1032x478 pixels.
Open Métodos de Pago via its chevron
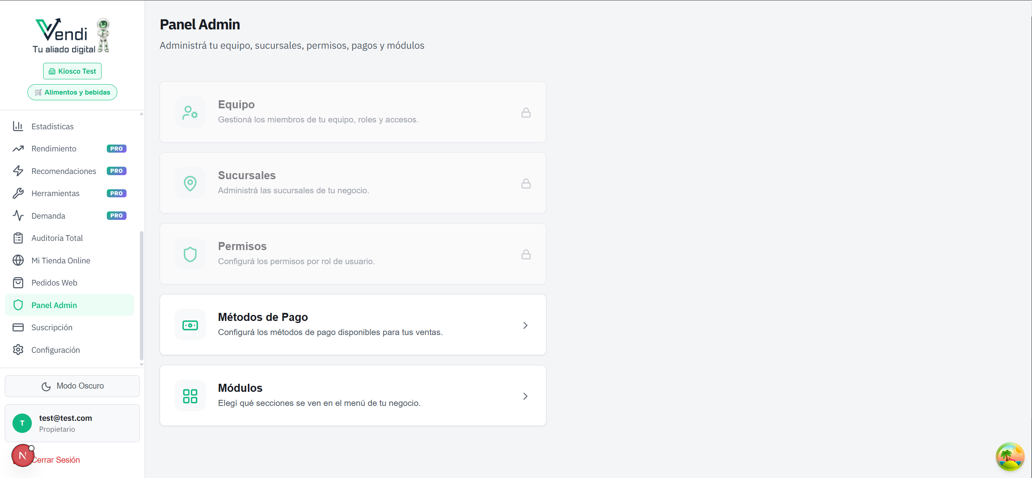[525, 325]
